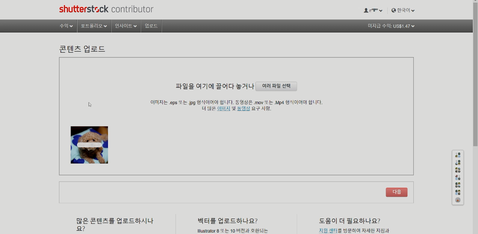Image resolution: width=478 pixels, height=234 pixels.
Task: Click the 여러 파일 선택 button
Action: (276, 86)
